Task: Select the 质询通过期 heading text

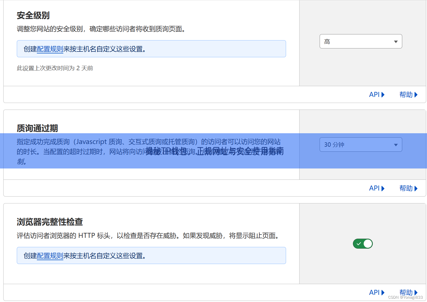Action: point(37,128)
